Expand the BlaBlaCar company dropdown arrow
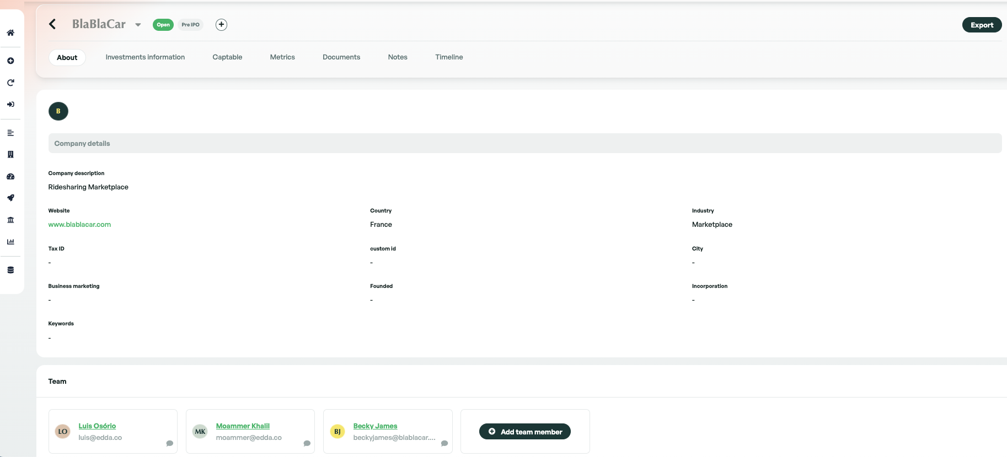This screenshot has height=457, width=1007. (x=138, y=25)
